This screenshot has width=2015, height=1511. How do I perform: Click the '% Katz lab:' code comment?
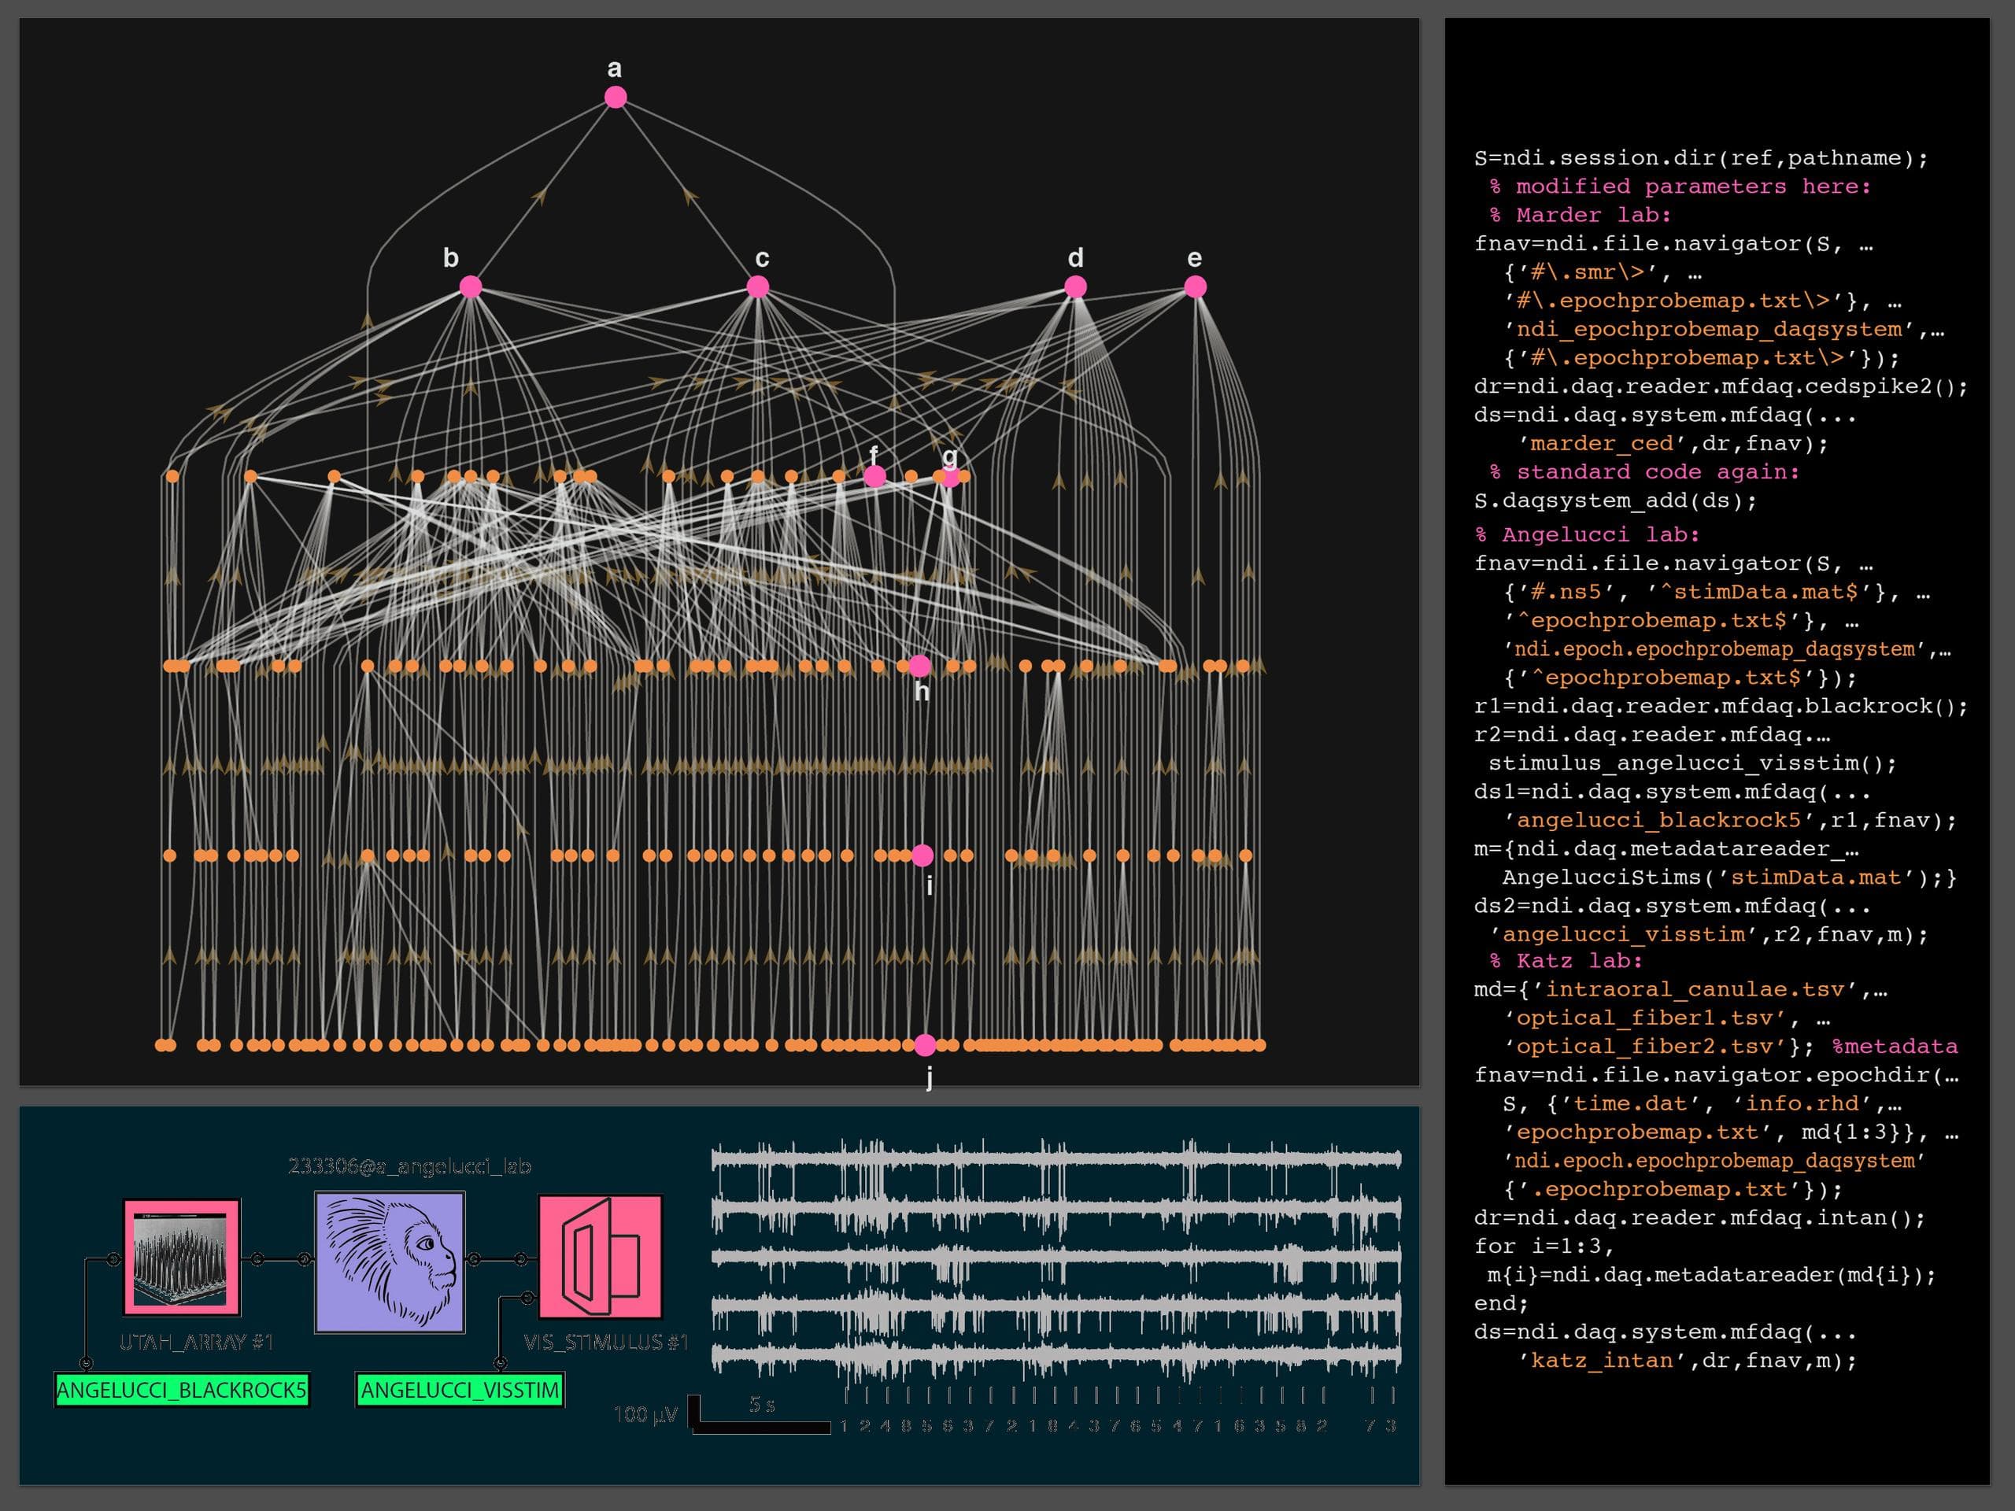[x=1565, y=961]
